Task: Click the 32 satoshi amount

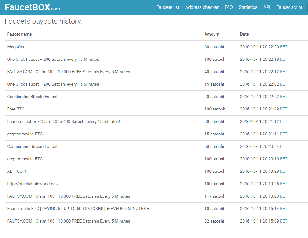Action: [214, 221]
